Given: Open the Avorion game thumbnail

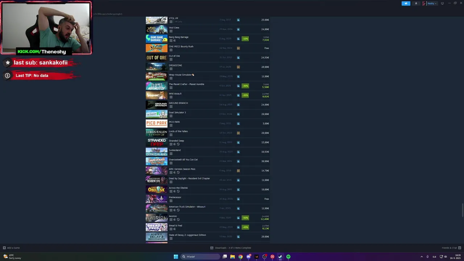Looking at the screenshot, I should coord(157,218).
